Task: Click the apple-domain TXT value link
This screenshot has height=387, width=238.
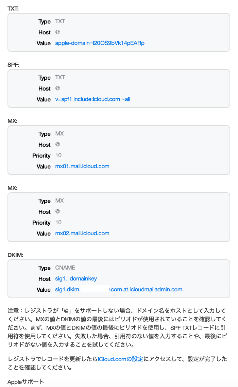Action: point(100,43)
